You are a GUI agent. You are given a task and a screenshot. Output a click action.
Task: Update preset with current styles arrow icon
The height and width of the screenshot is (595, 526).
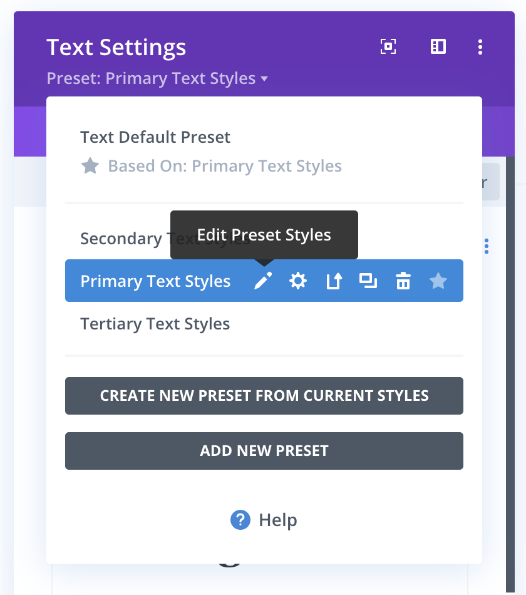click(x=334, y=281)
